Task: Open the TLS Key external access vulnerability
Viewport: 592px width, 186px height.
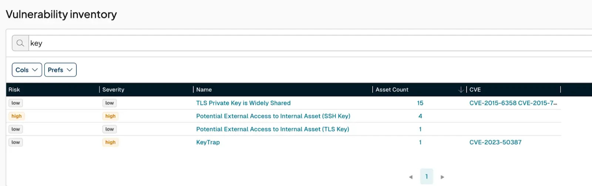Action: pyautogui.click(x=272, y=129)
